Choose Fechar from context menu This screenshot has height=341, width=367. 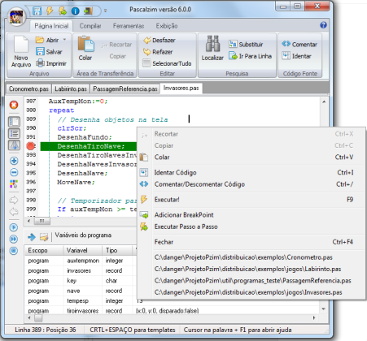pyautogui.click(x=251, y=242)
